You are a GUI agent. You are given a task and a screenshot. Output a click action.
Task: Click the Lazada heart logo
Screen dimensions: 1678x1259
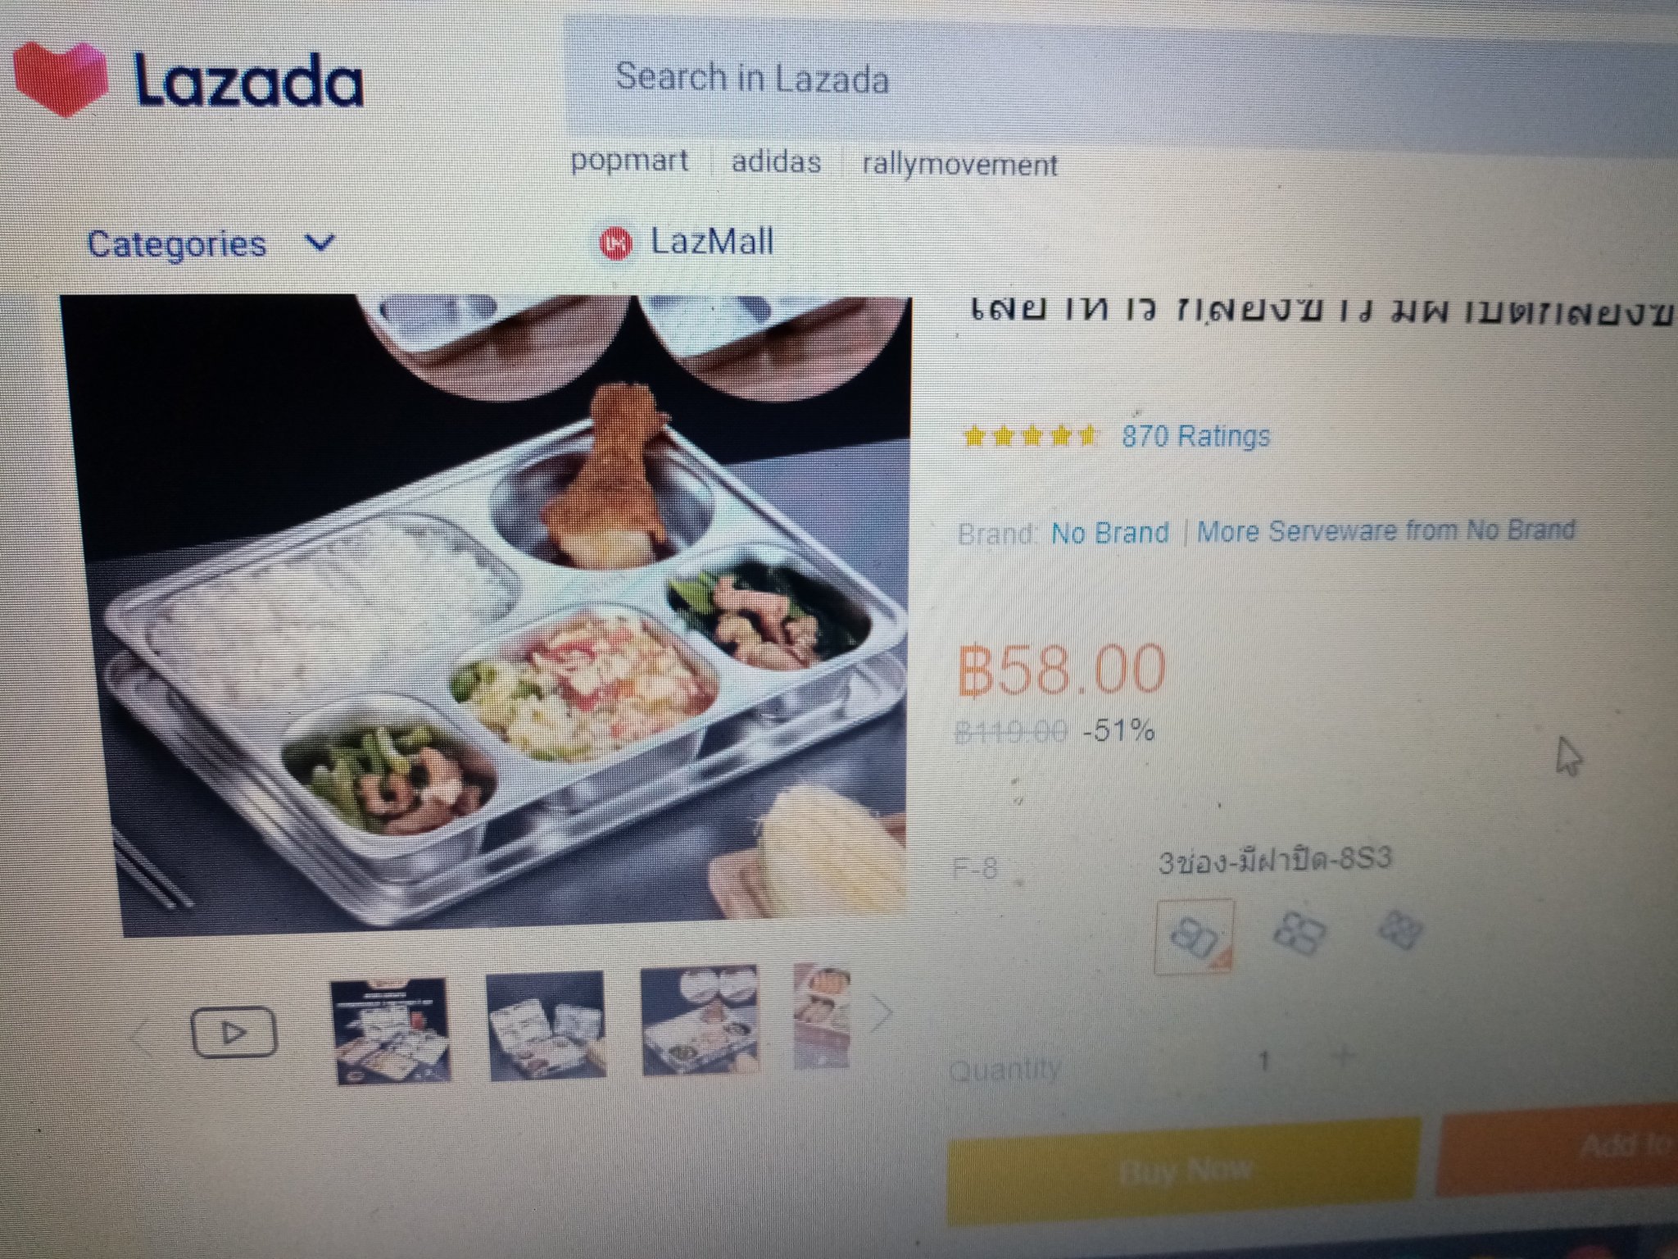click(61, 78)
